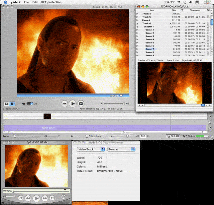Open the Apple menu
This screenshot has width=214, height=205.
point(5,2)
